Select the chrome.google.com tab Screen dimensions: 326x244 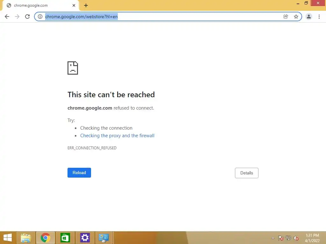tap(40, 6)
